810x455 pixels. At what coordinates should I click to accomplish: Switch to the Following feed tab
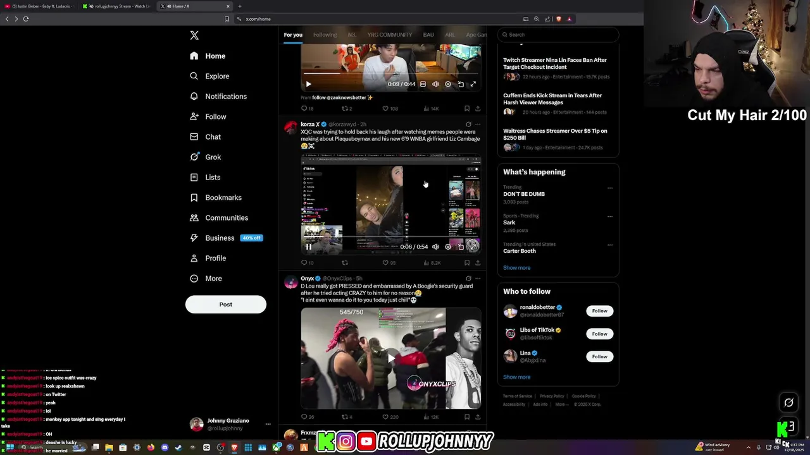pyautogui.click(x=325, y=35)
